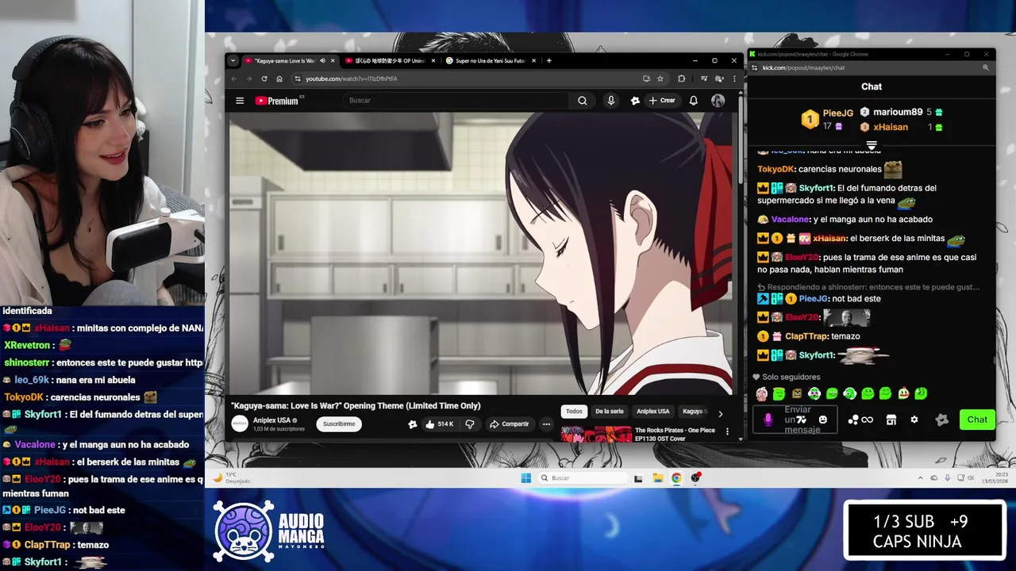Open more actions for the video
This screenshot has height=571, width=1016.
tap(546, 424)
